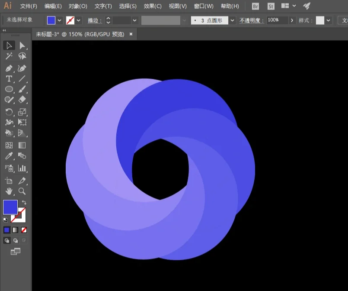This screenshot has width=348, height=291.
Task: Select the Eyedropper tool
Action: (x=9, y=156)
